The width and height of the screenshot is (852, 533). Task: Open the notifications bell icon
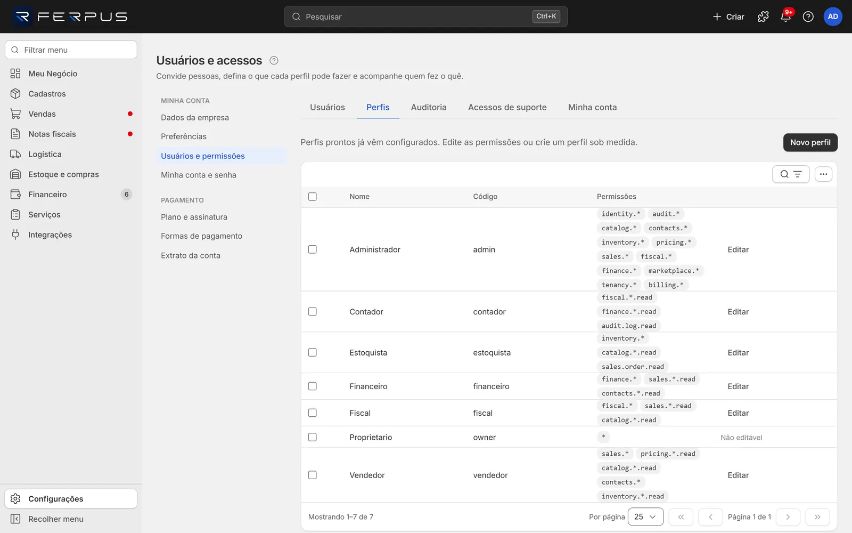785,17
